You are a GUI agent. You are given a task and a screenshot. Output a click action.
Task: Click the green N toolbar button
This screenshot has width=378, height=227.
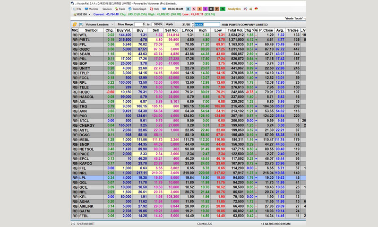point(223,9)
